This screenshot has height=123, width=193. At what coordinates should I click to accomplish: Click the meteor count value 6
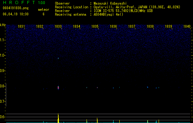pyautogui.click(x=44, y=14)
